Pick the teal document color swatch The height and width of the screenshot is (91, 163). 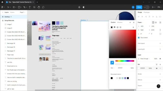pos(123,78)
